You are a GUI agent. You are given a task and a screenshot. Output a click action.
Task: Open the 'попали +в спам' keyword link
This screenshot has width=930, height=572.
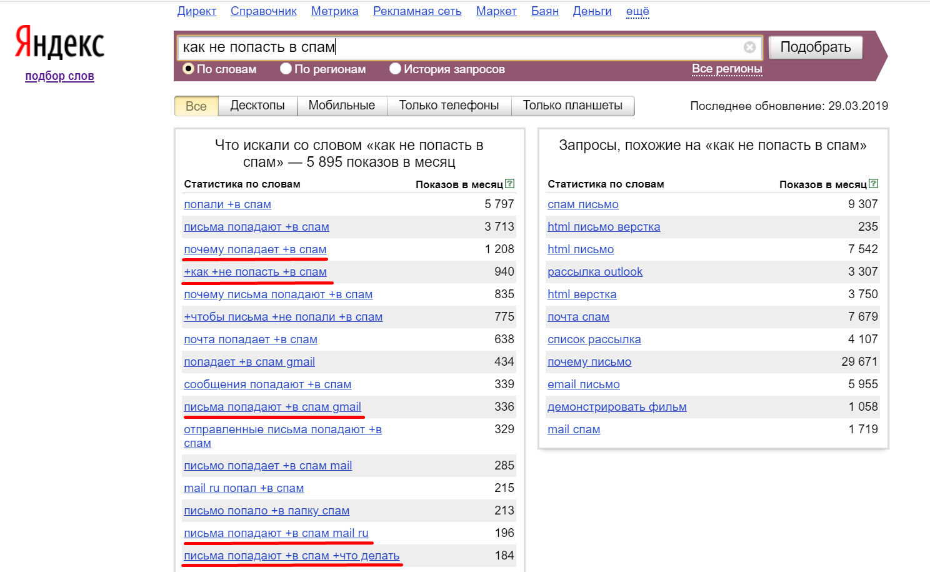coord(227,204)
